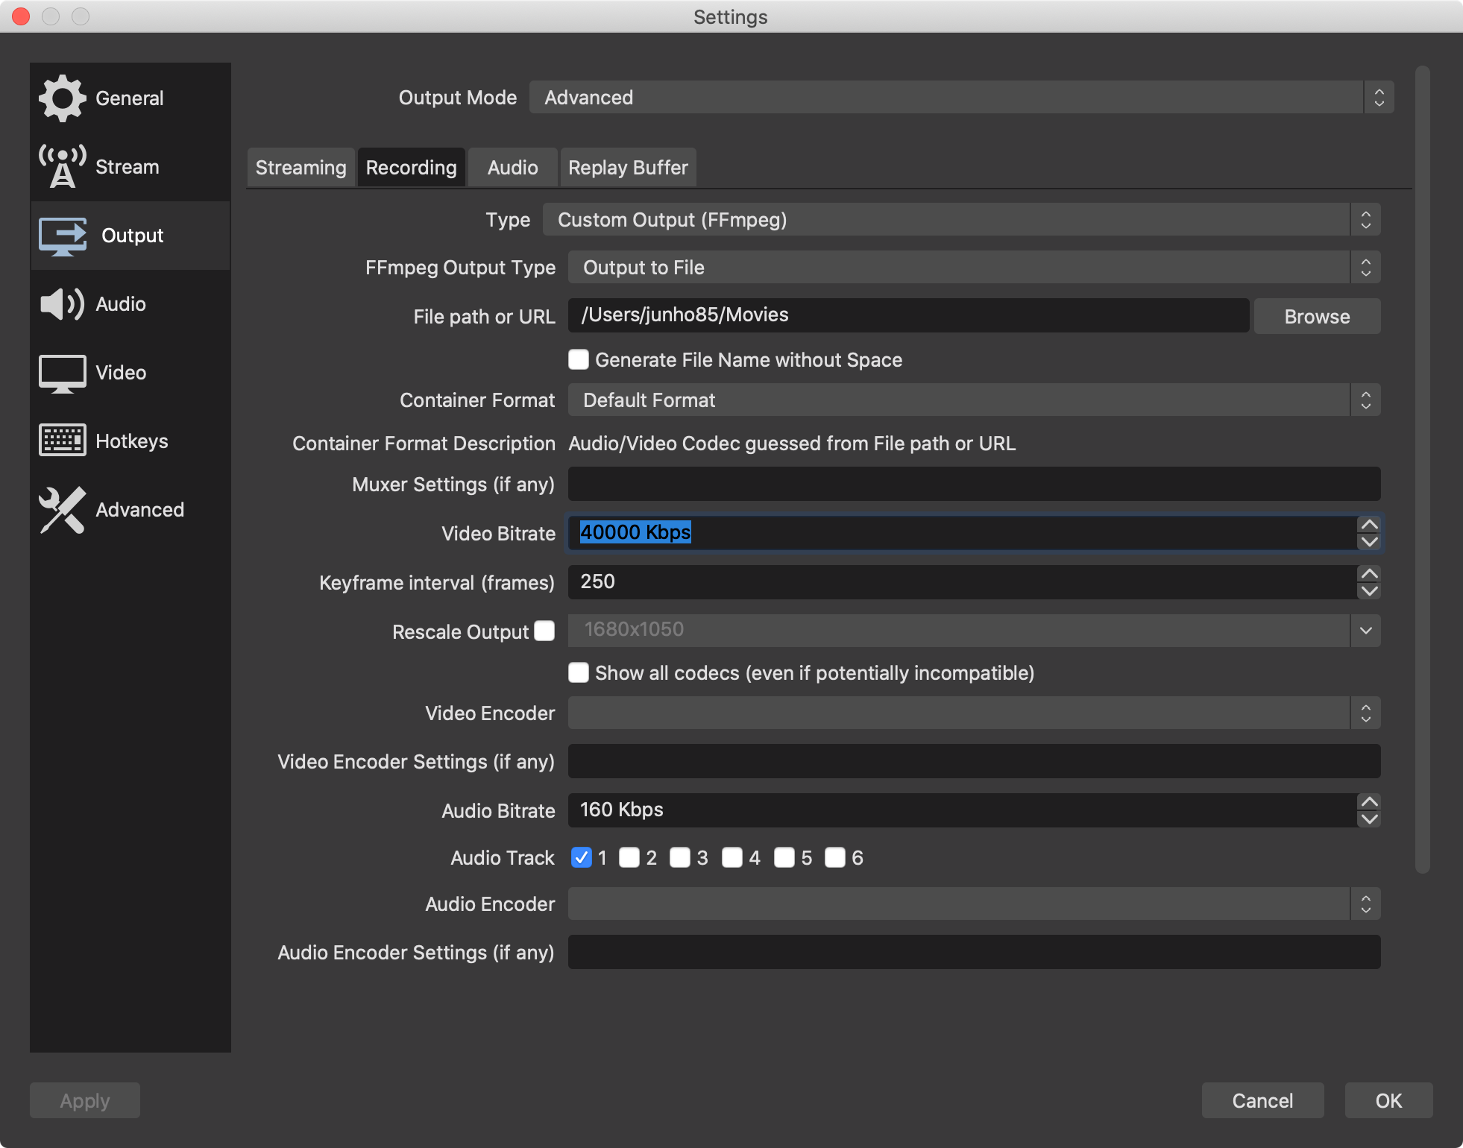The image size is (1463, 1148).
Task: Switch to the Streaming tab
Action: [x=301, y=168]
